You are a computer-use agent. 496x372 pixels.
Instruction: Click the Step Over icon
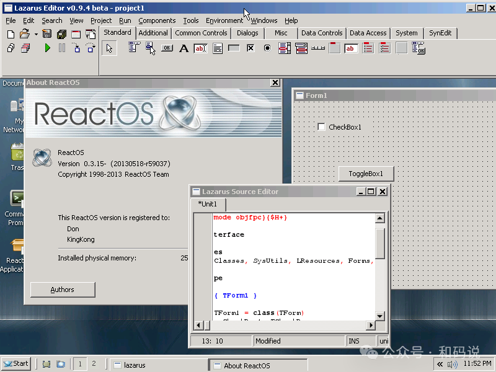point(91,48)
